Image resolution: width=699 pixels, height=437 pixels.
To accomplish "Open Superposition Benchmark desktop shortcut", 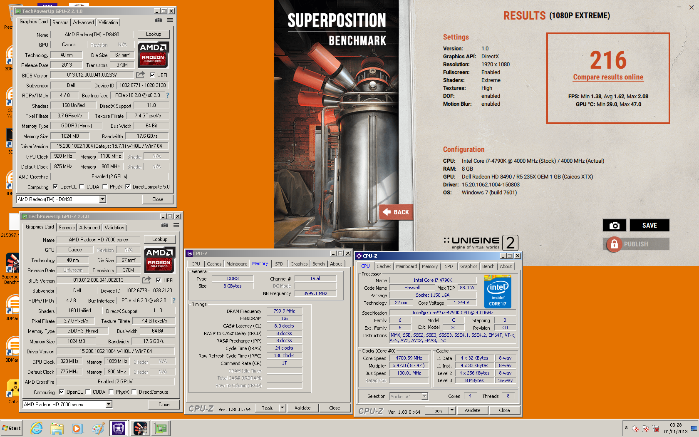I will pos(11,269).
